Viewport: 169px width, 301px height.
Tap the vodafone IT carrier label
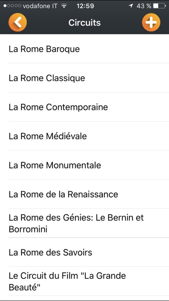[x=40, y=6]
